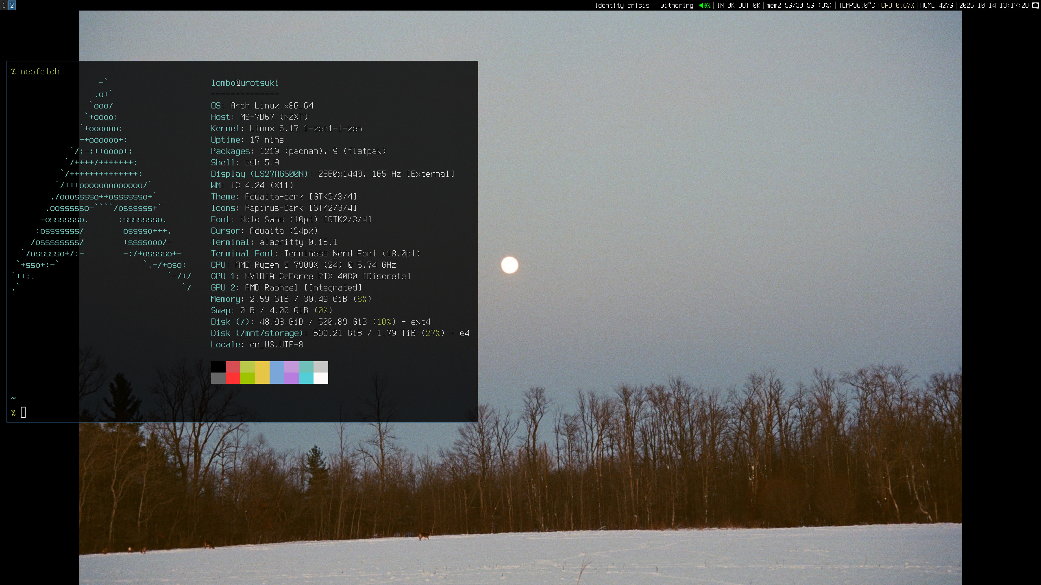Image resolution: width=1041 pixels, height=585 pixels.
Task: Click the TEMP 36.0°C status block
Action: (x=856, y=5)
